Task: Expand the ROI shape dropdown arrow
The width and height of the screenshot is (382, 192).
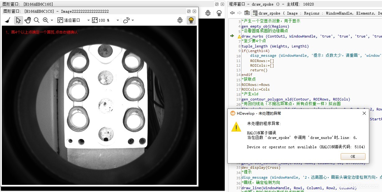Action: (x=133, y=20)
